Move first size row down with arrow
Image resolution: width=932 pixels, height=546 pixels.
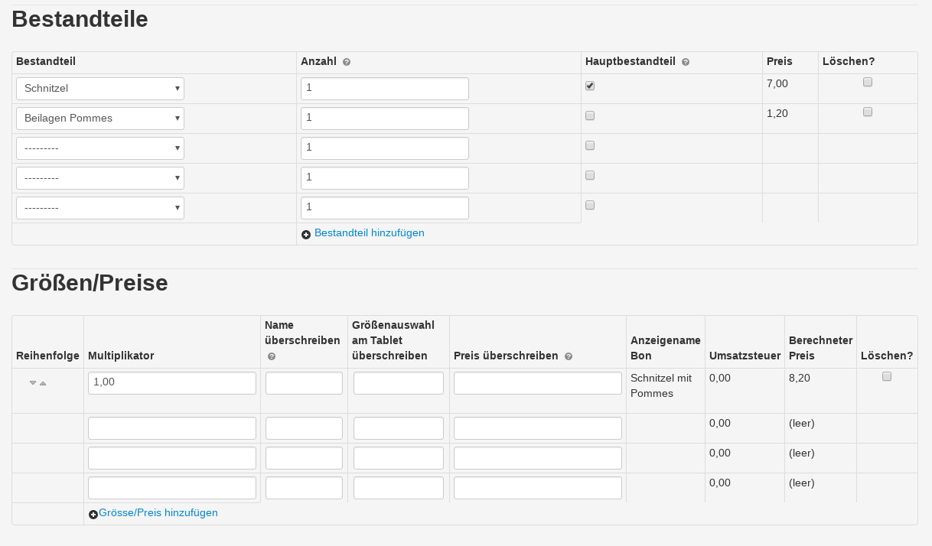point(33,382)
